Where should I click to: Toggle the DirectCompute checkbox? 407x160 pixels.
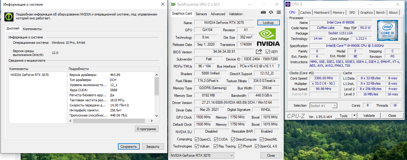click(x=233, y=139)
